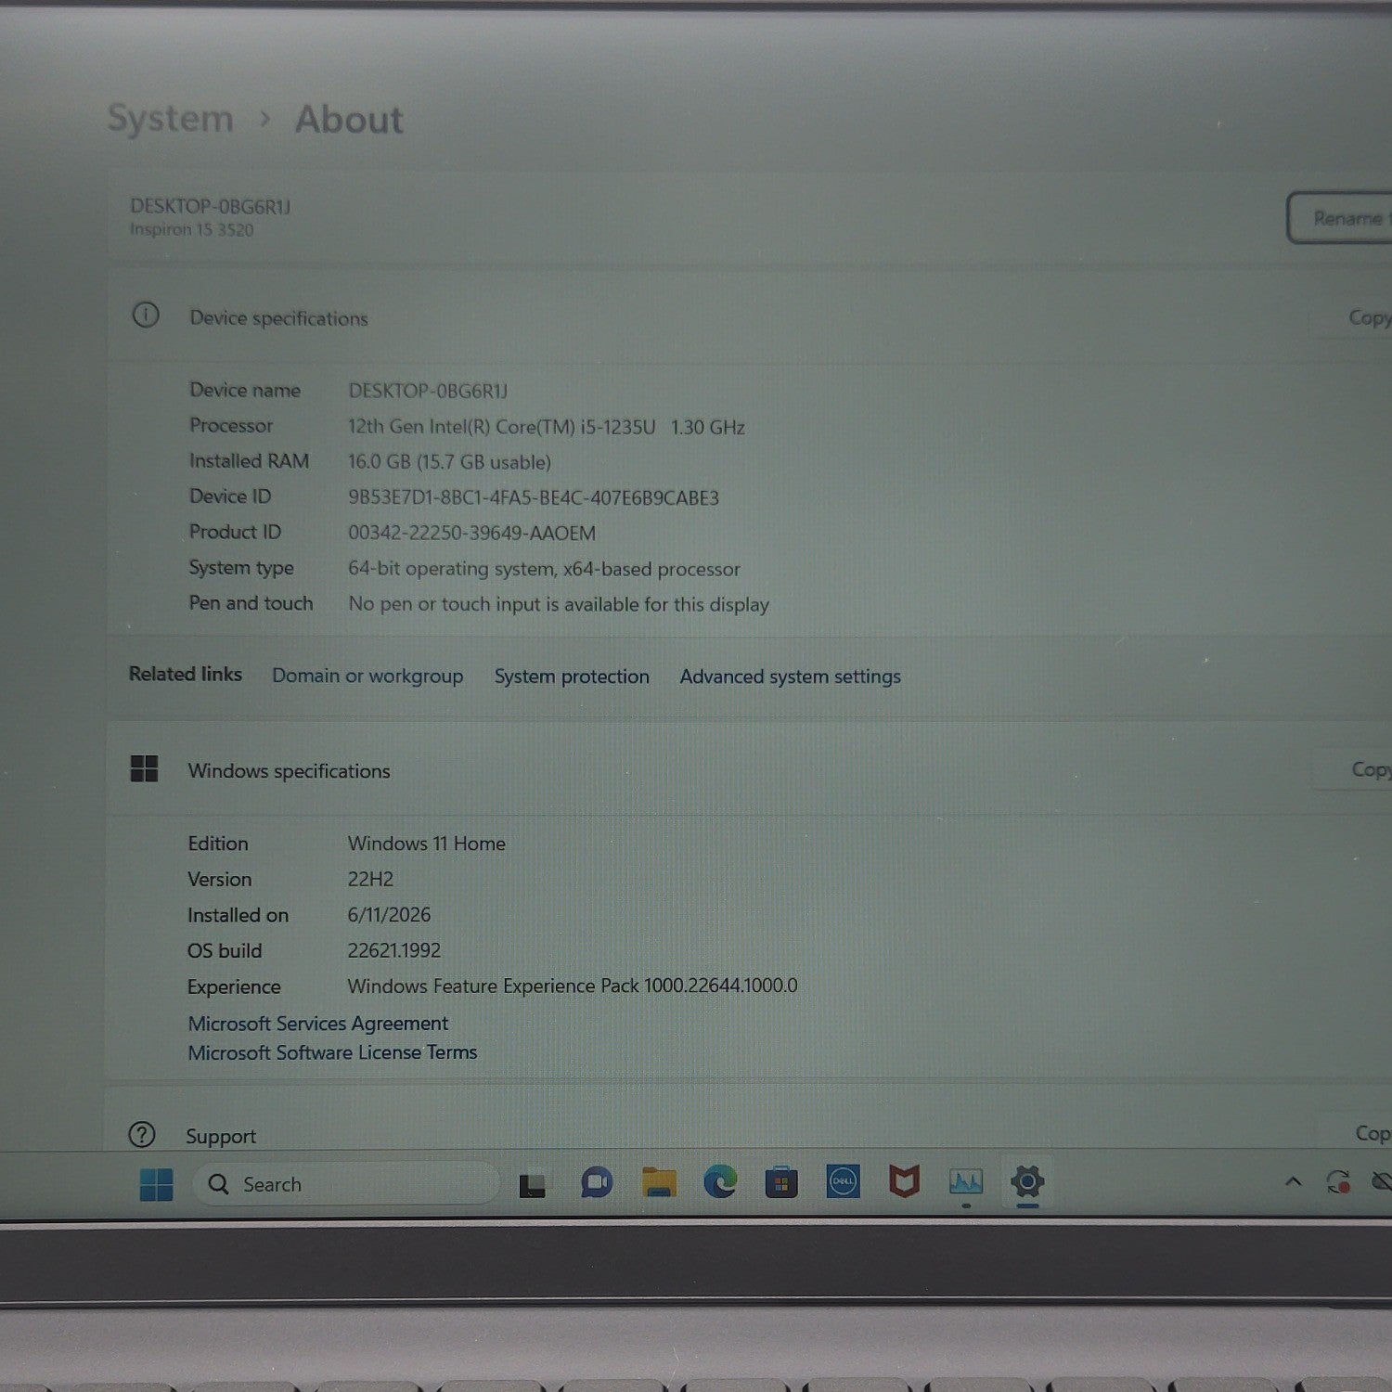Click the 'Inspiron 15 3520' model text
This screenshot has height=1392, width=1392.
(x=191, y=230)
